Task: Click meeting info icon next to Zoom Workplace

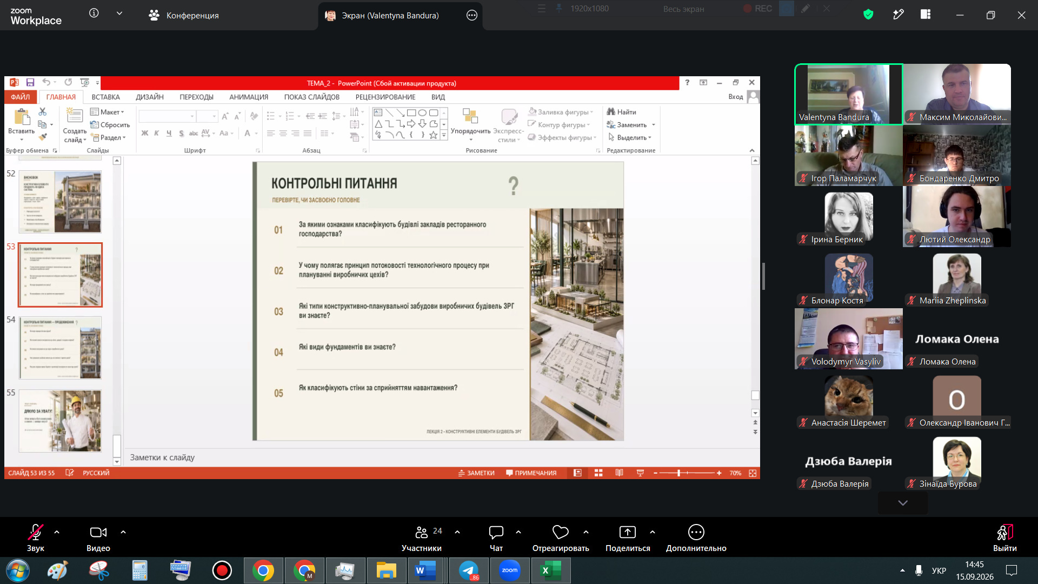Action: (94, 13)
